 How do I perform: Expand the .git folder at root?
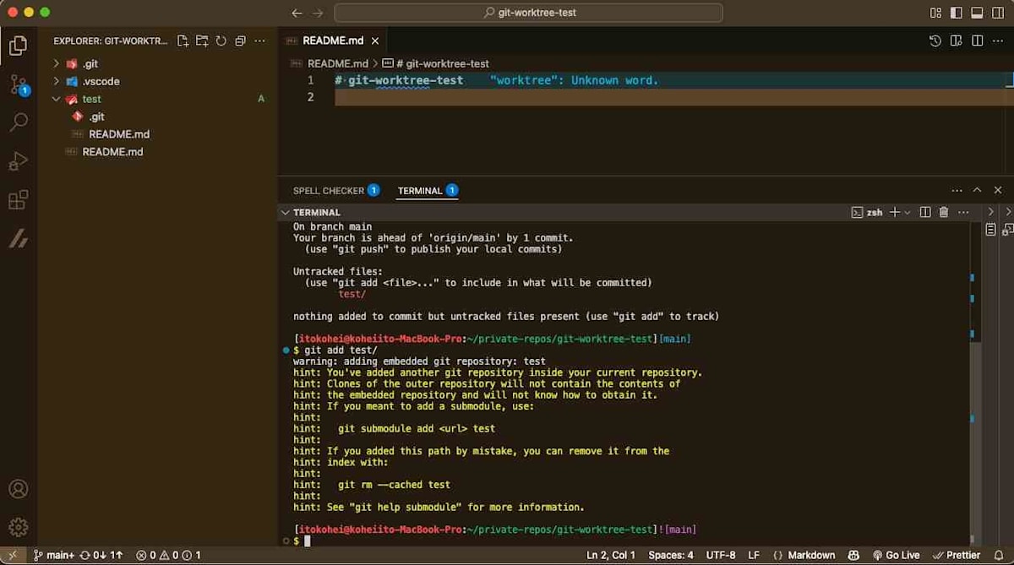[x=56, y=63]
